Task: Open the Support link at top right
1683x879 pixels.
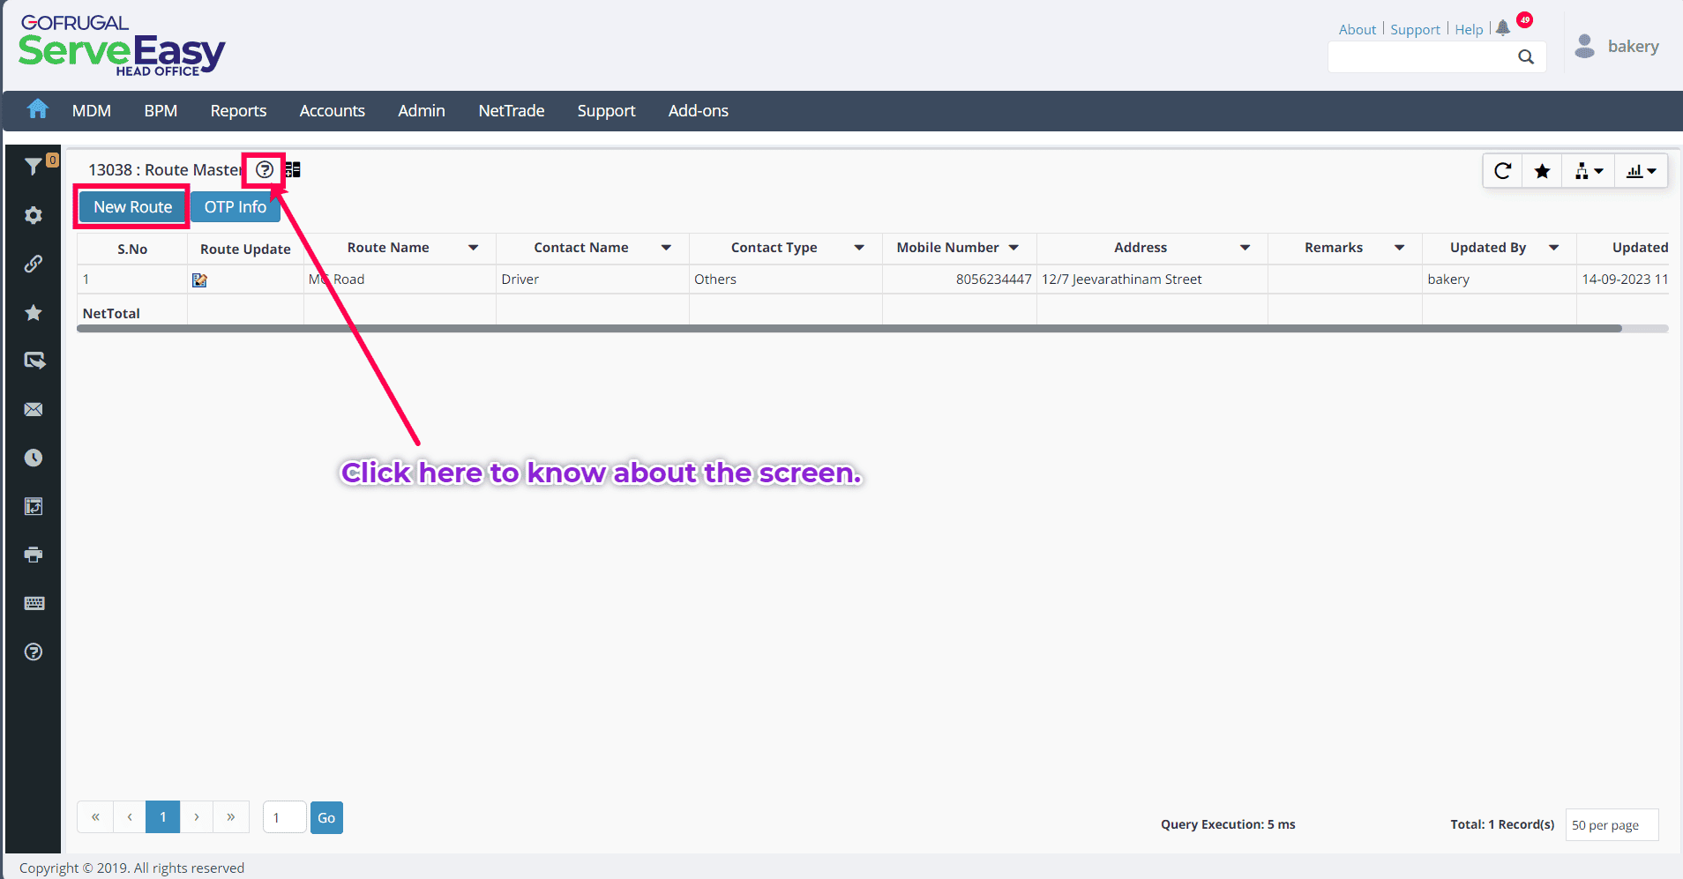Action: point(1415,29)
